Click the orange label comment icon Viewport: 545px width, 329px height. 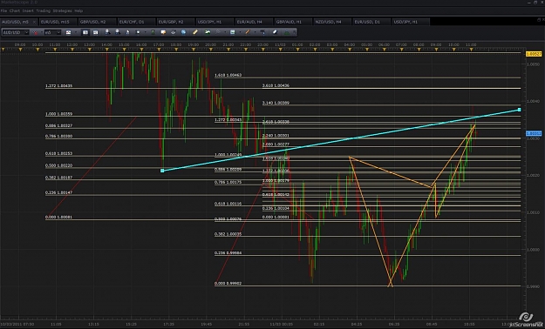163,32
